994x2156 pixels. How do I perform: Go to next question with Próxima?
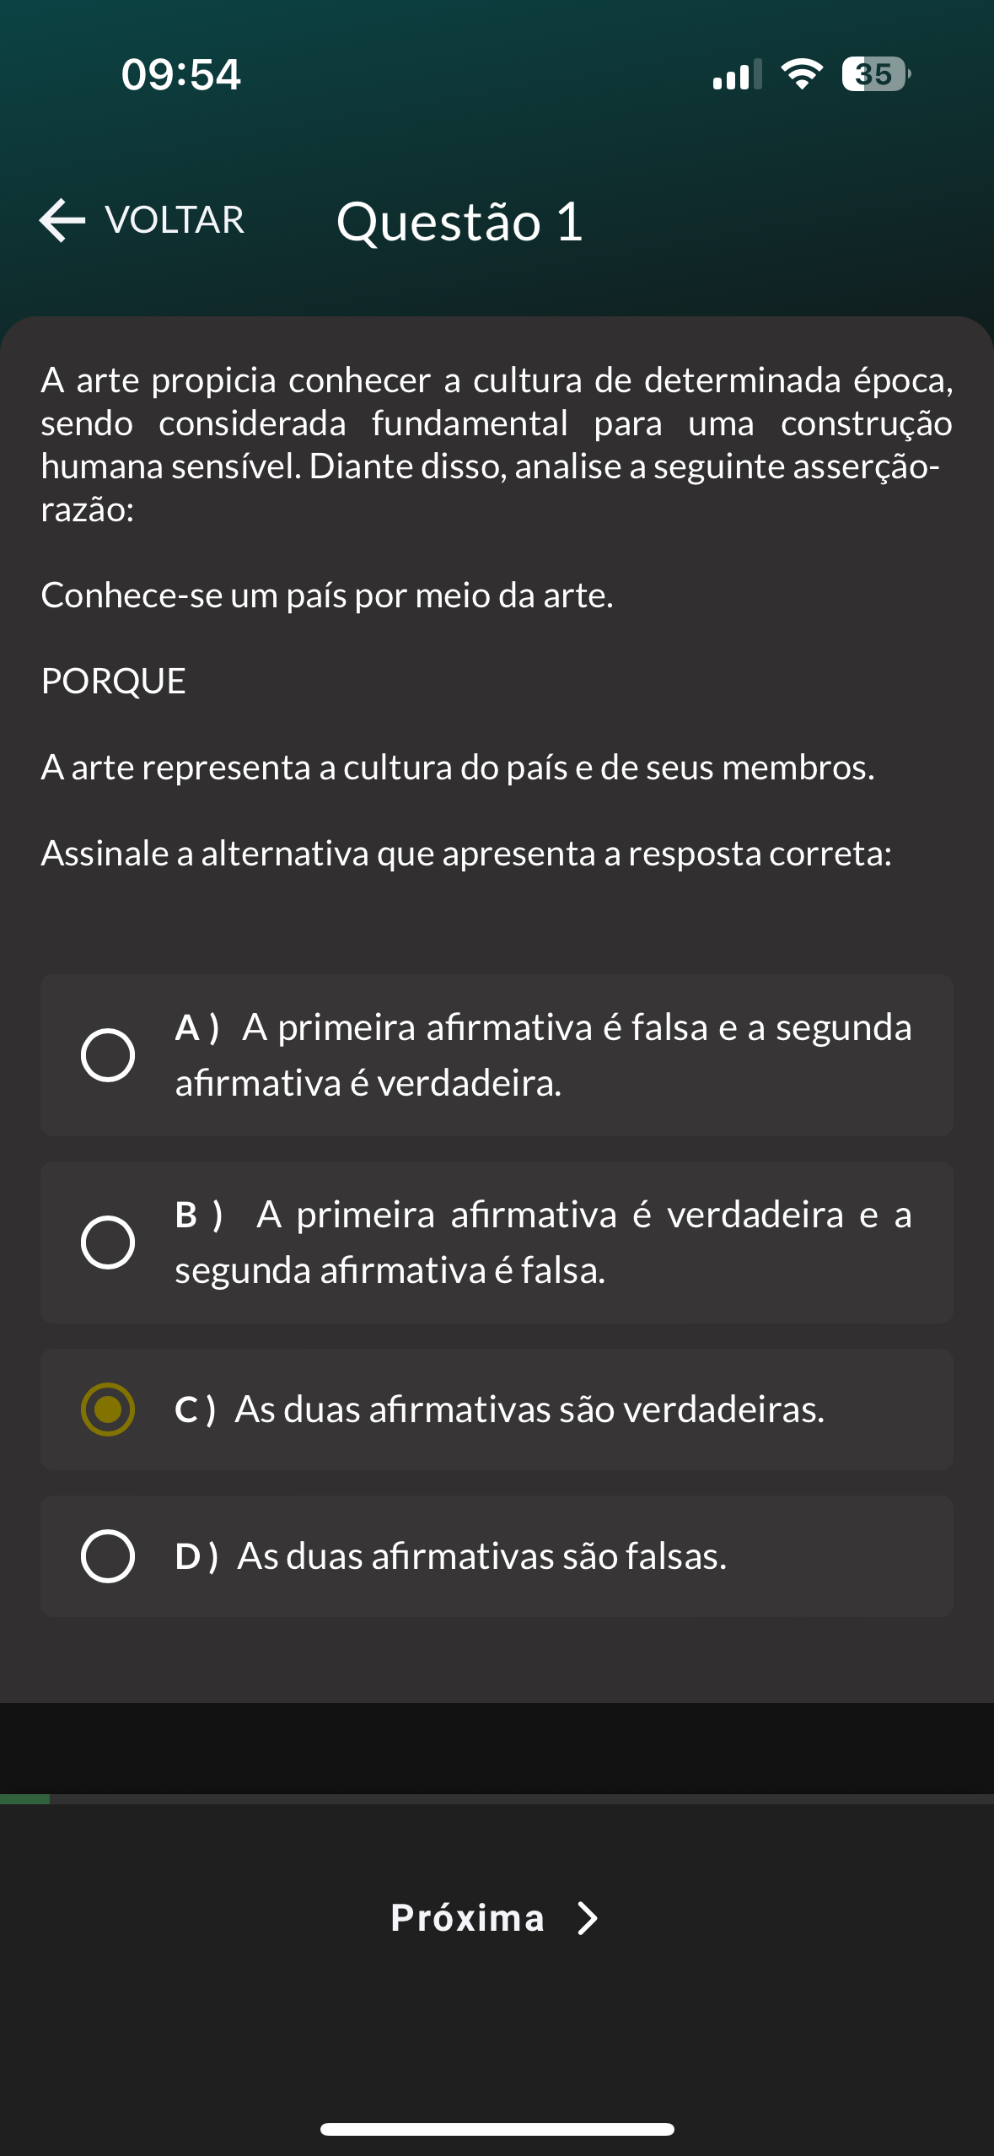[x=468, y=1917]
